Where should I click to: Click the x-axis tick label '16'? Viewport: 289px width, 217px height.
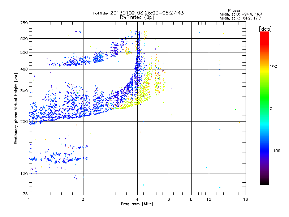246,199
